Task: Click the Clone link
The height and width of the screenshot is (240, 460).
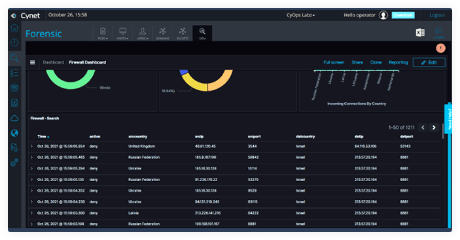Action: click(376, 62)
